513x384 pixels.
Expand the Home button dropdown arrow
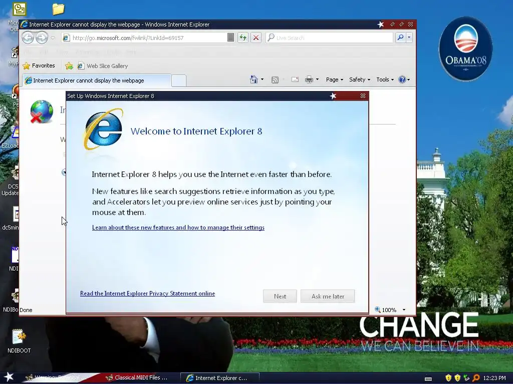point(262,79)
